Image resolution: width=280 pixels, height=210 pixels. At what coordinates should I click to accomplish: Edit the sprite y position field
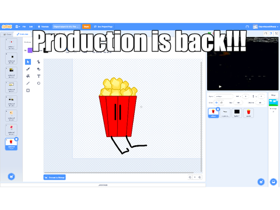click(261, 96)
